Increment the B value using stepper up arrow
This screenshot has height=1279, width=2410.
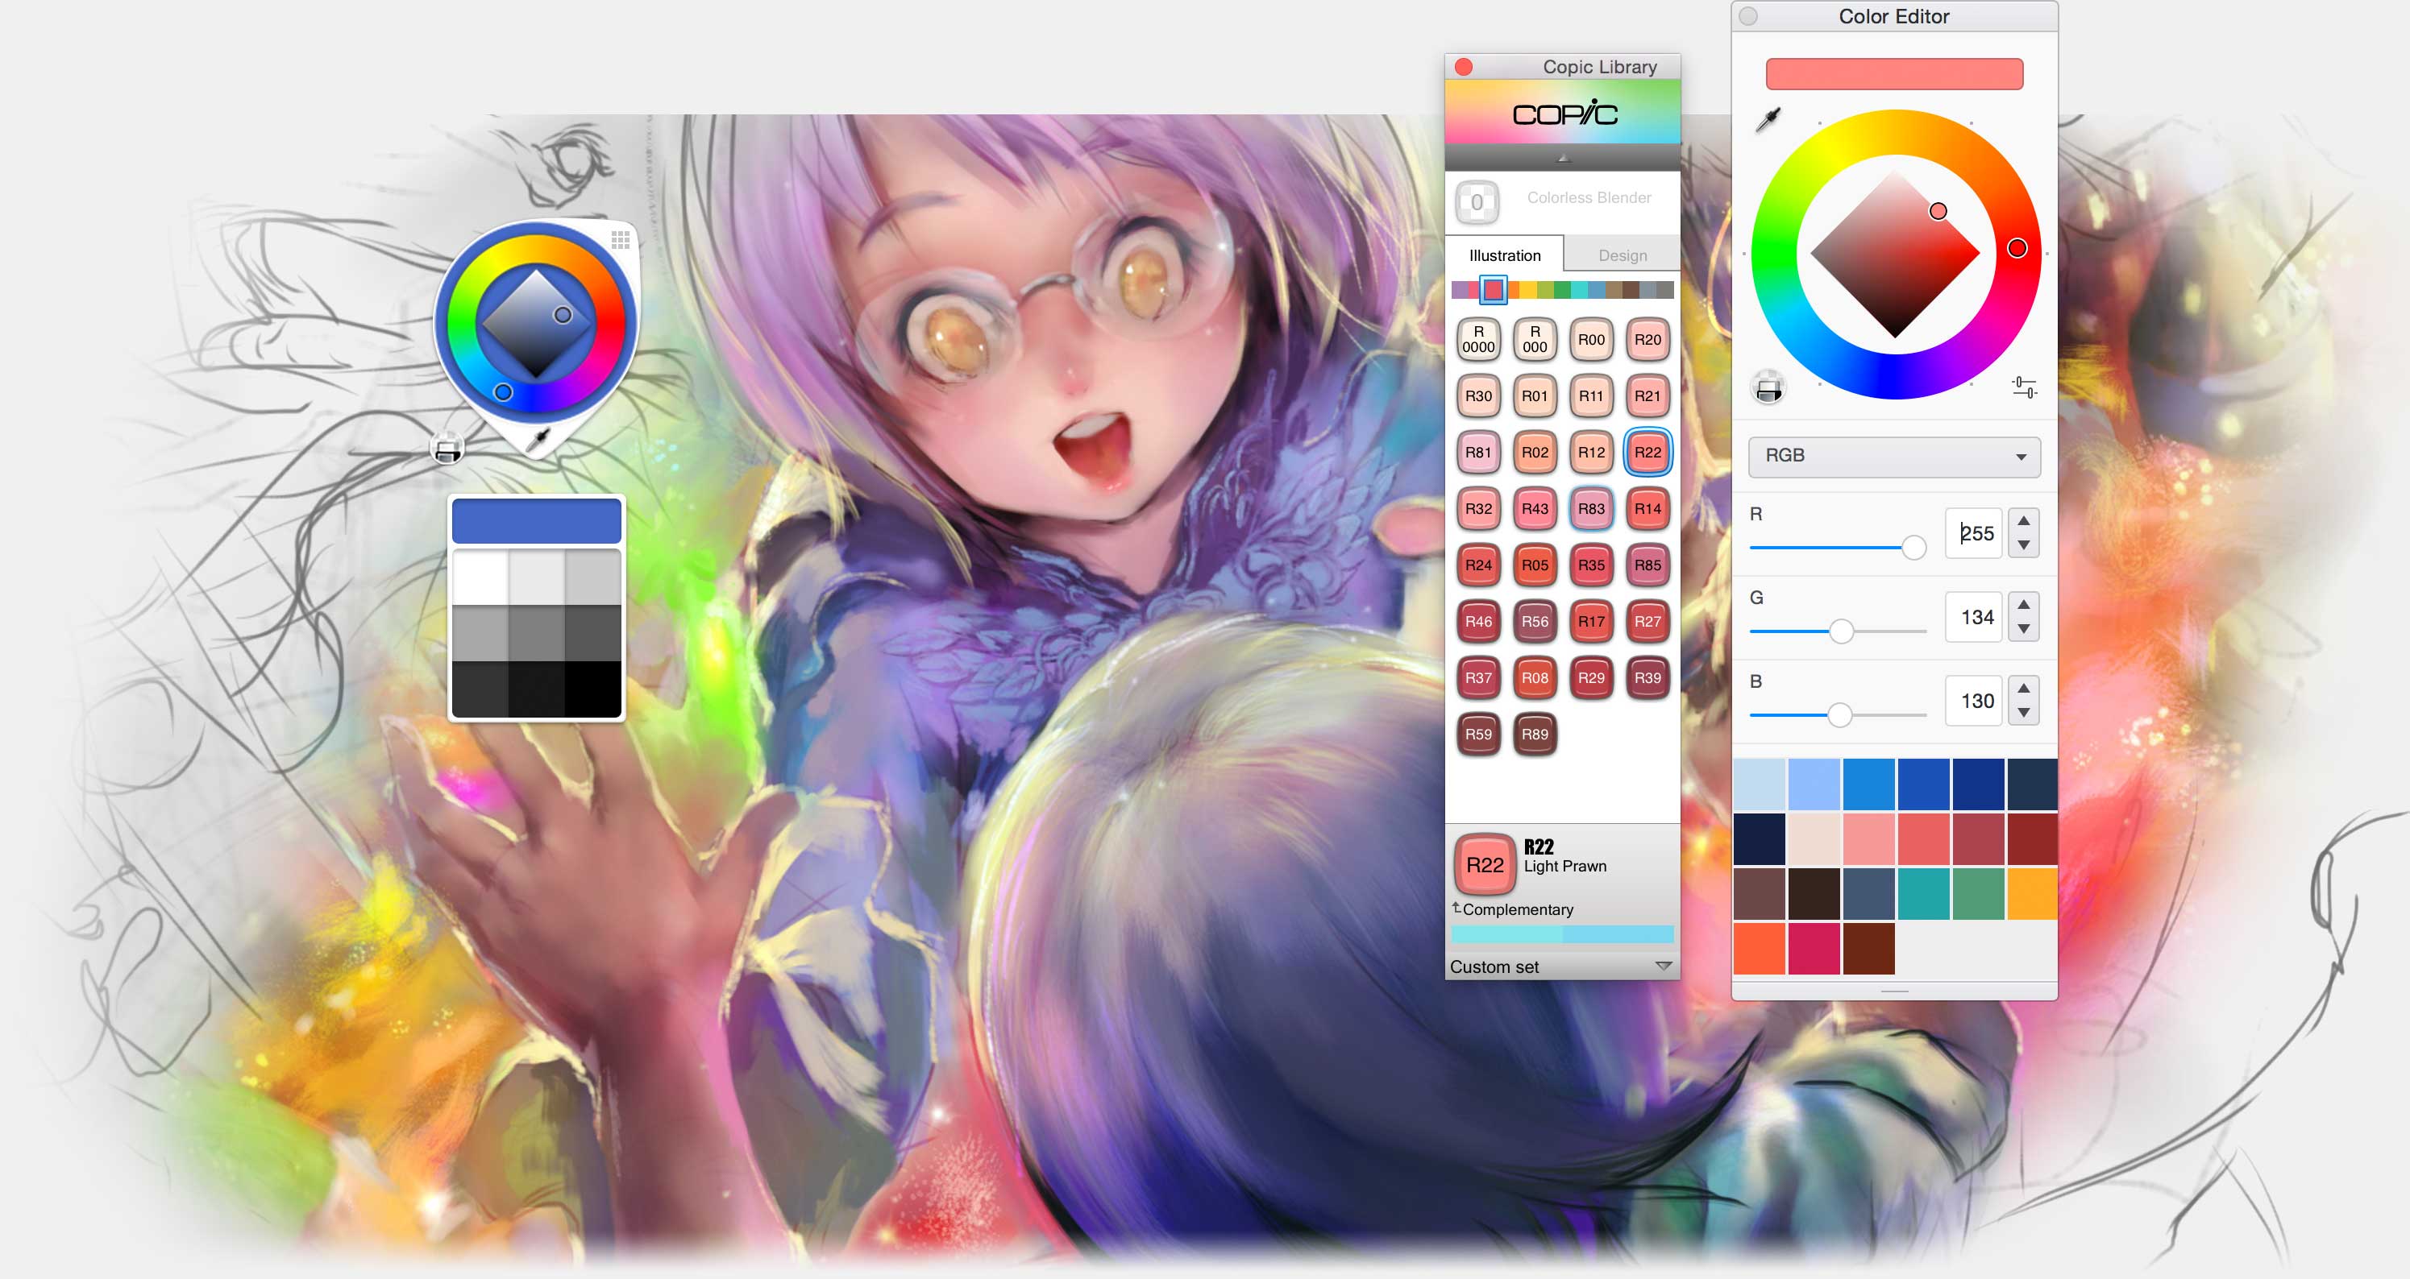2022,686
